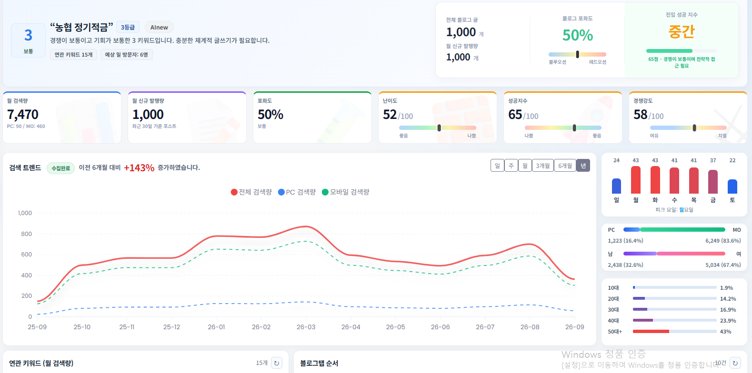Open the 월 검색량 7,470 card
Viewport: 752px width, 373px height.
(62, 118)
